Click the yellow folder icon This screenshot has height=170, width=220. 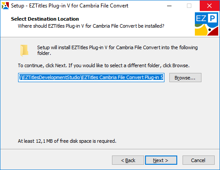[x=24, y=51]
